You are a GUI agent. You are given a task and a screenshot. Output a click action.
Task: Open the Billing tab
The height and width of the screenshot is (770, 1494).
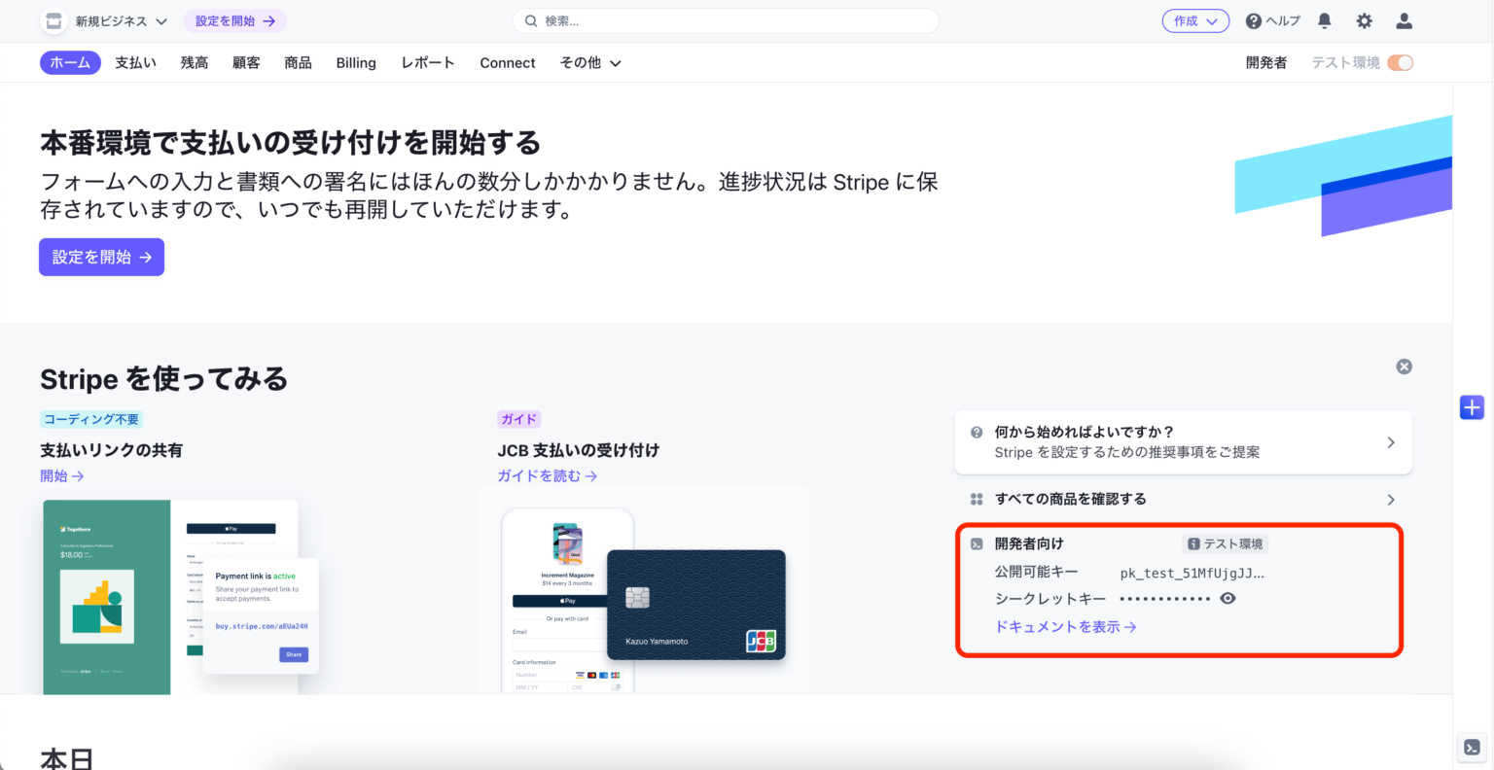356,62
